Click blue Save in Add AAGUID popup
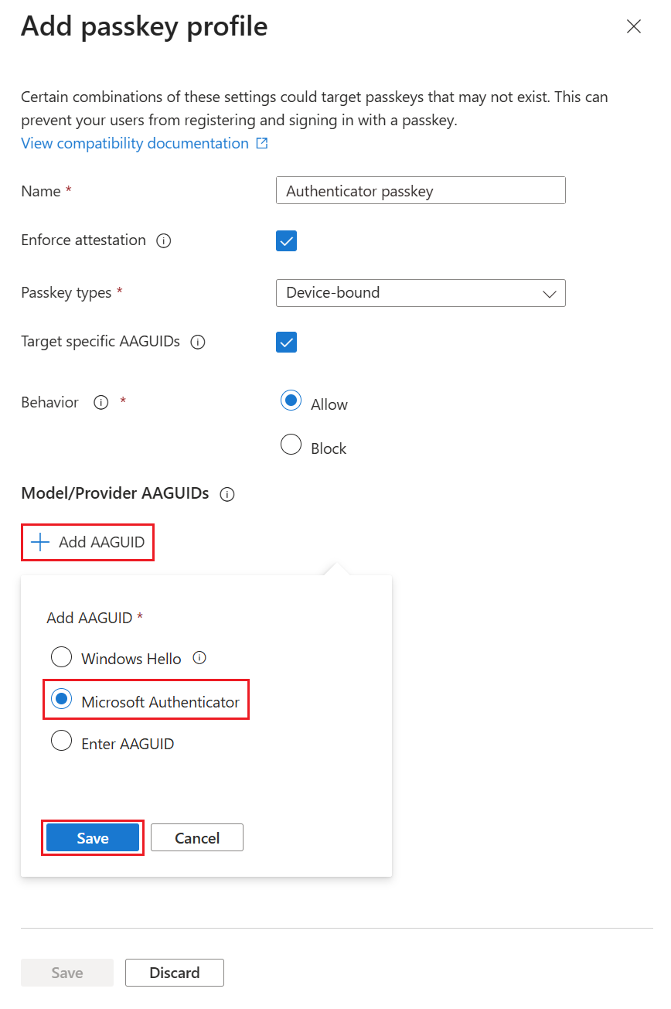Image resolution: width=671 pixels, height=1009 pixels. click(x=93, y=837)
